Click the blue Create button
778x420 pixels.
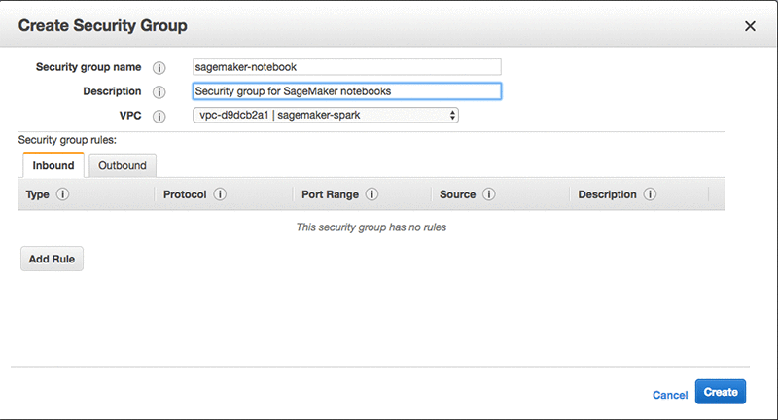click(x=721, y=392)
